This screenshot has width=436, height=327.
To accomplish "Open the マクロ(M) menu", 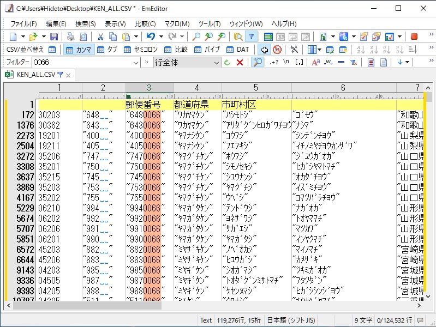I will pos(177,24).
